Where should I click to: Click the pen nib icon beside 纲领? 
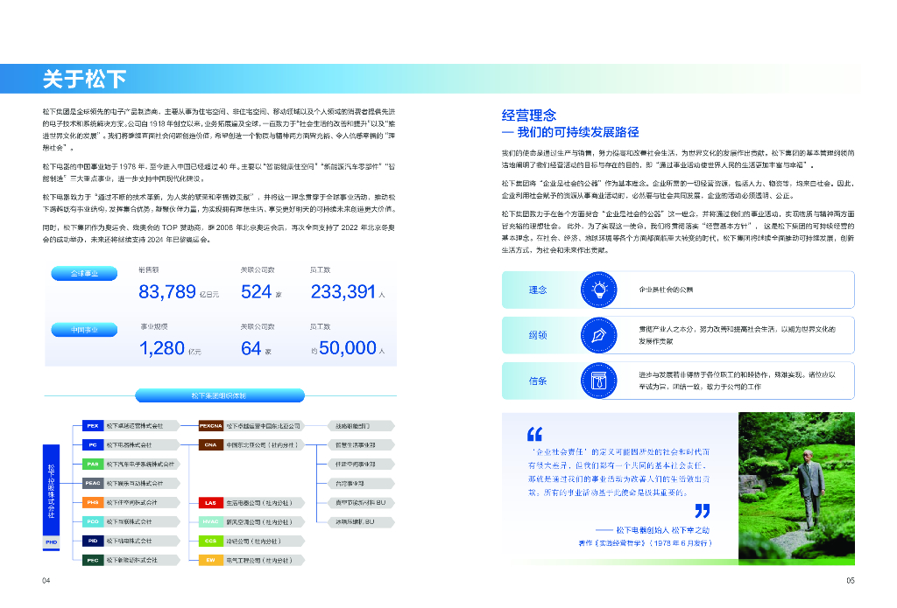(x=598, y=335)
